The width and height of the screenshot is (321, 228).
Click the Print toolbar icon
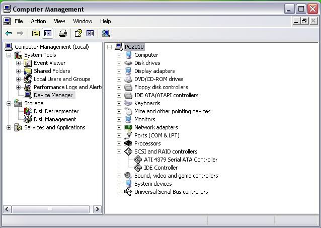(x=63, y=33)
